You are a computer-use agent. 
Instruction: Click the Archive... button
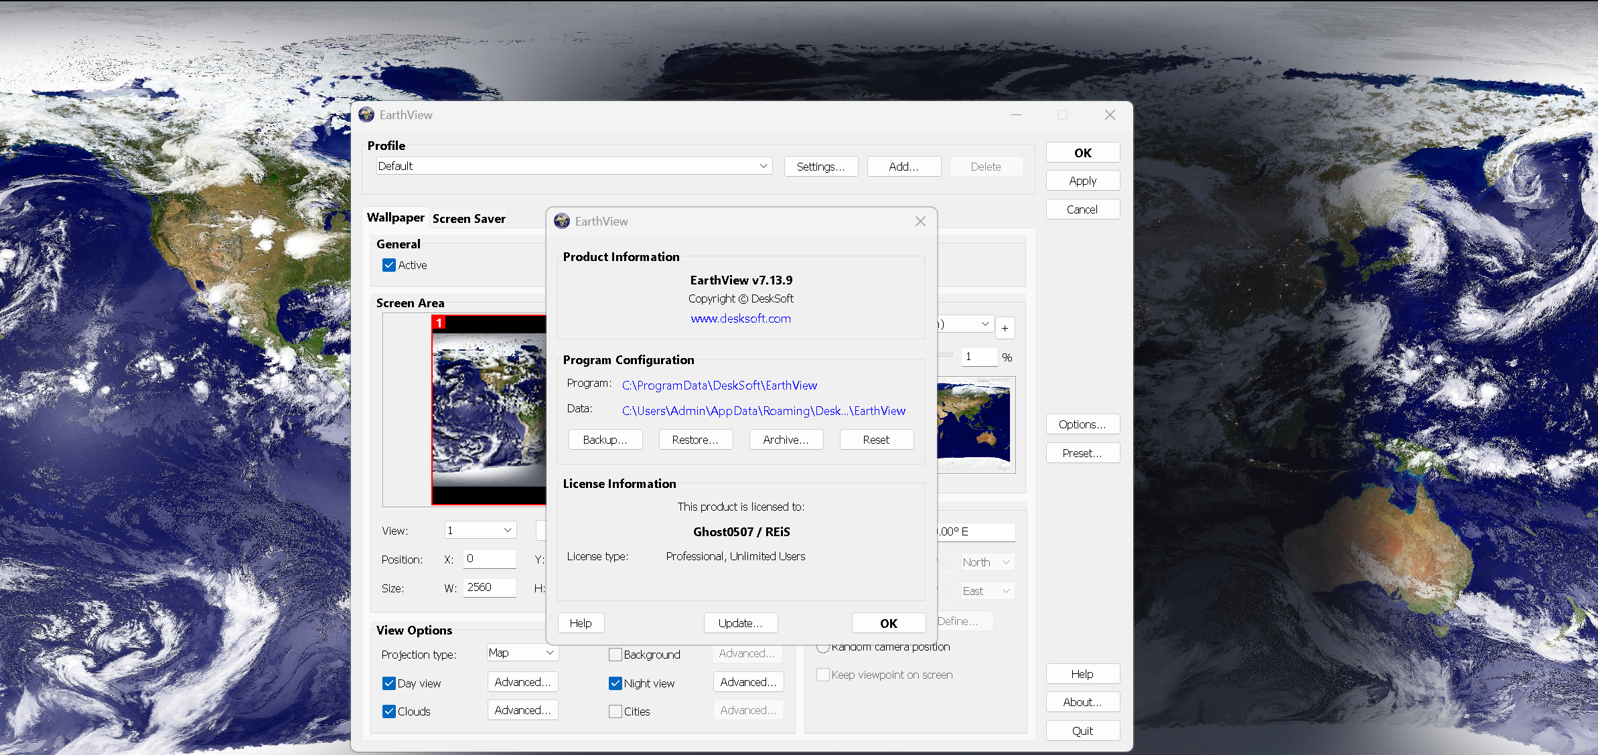pyautogui.click(x=786, y=440)
